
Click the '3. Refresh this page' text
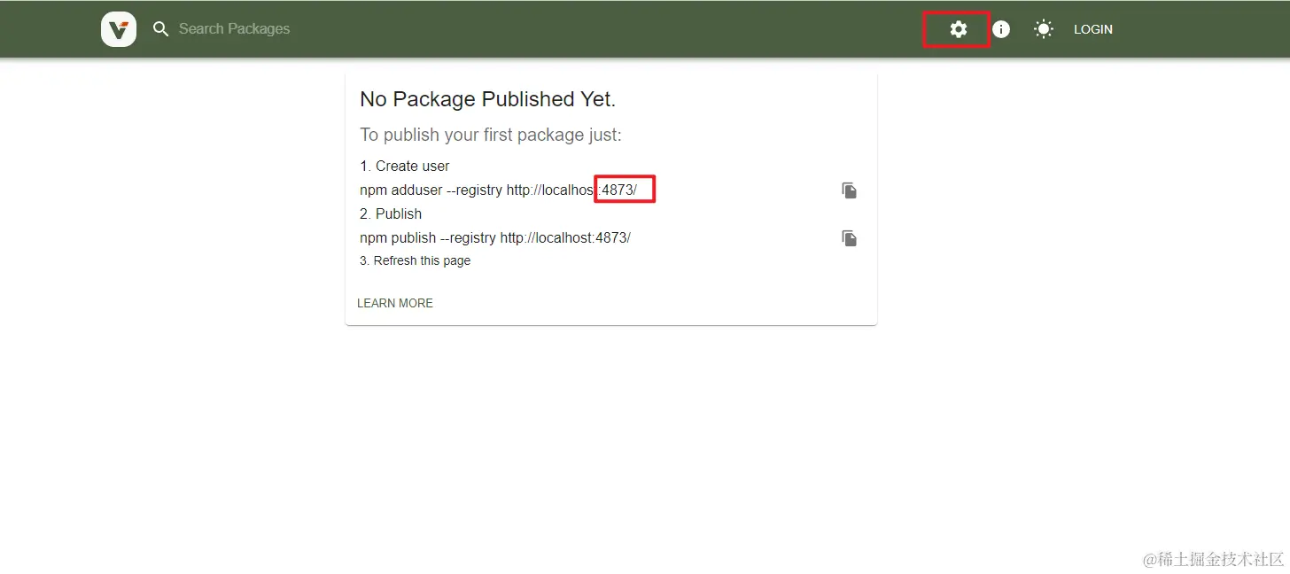tap(416, 260)
